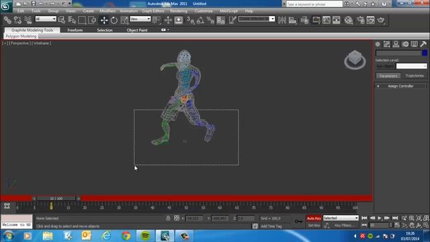Click the Unlink Selection icon
430x242 pixels.
coord(17,20)
